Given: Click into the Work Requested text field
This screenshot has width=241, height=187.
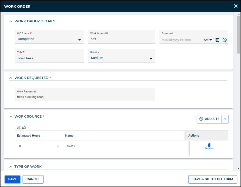Looking at the screenshot, I should pyautogui.click(x=85, y=95).
